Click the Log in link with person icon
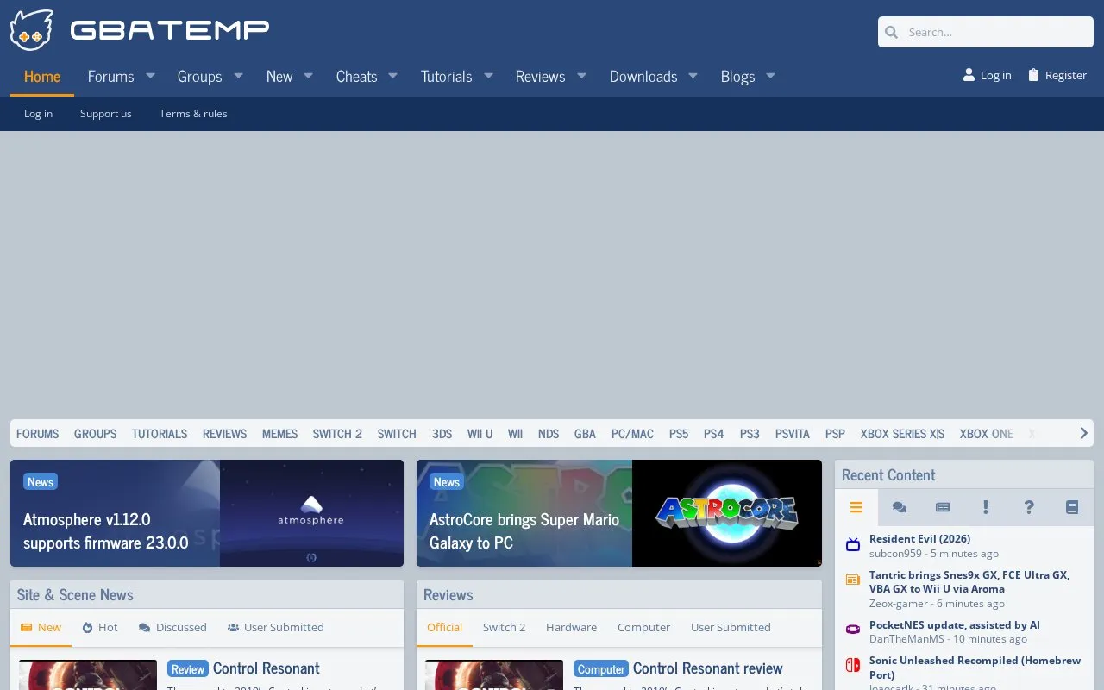 point(988,75)
